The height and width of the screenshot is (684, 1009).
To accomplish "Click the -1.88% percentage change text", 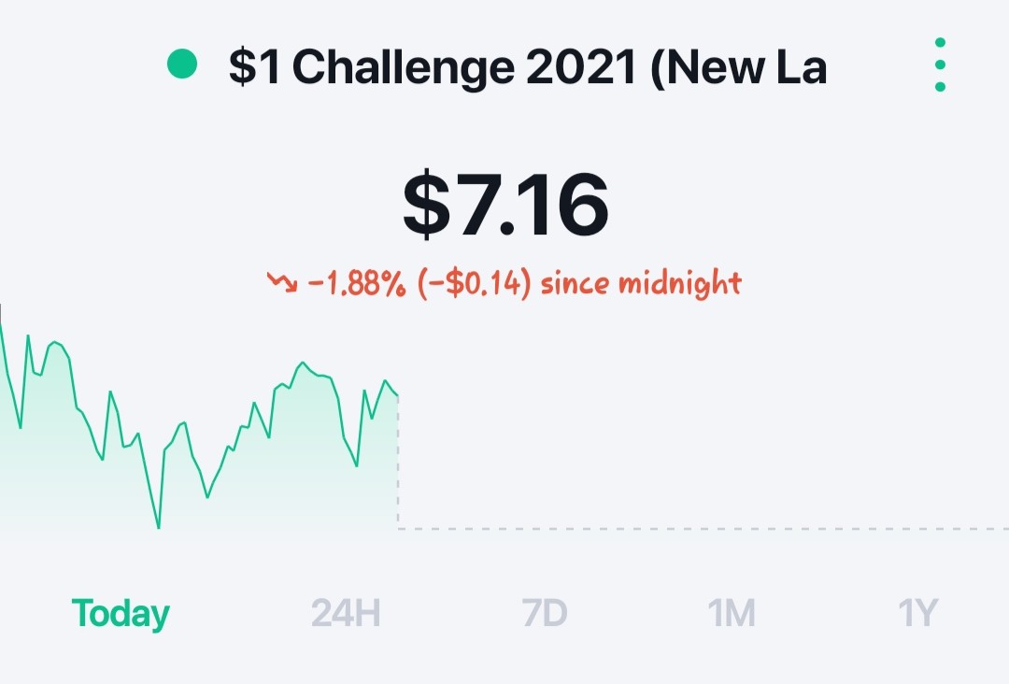I will [x=357, y=283].
